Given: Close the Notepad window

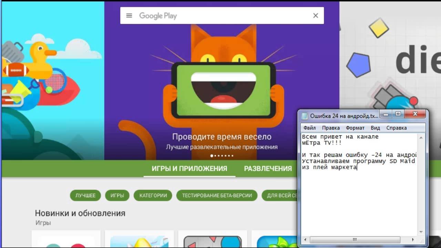Looking at the screenshot, I should pos(415,114).
